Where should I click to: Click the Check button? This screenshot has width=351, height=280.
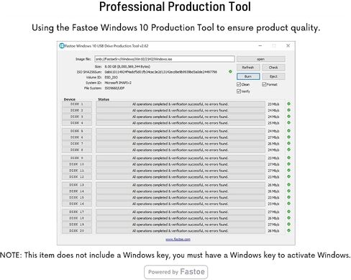(273, 68)
